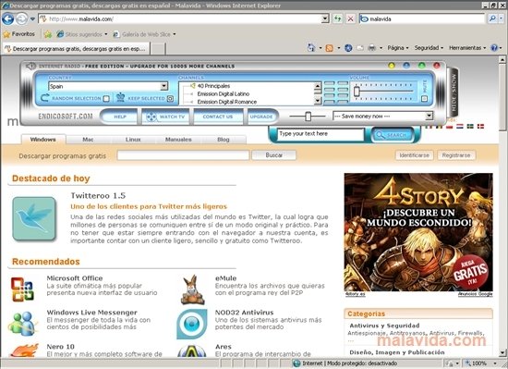The height and width of the screenshot is (369, 508).
Task: Open the Herramientas menu
Action: (x=467, y=48)
